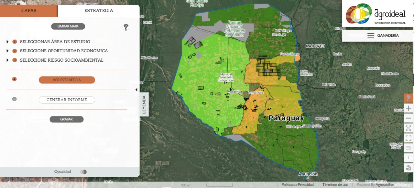This screenshot has height=188, width=414.
Task: Zoom out with the minus button
Action: coord(409,118)
